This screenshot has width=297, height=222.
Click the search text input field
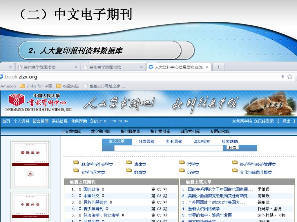169,148
